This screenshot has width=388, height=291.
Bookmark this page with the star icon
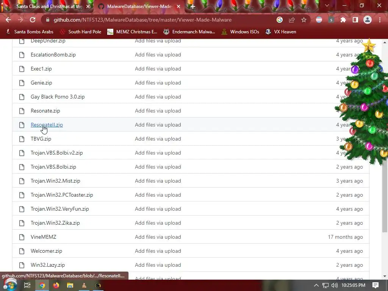tap(304, 20)
